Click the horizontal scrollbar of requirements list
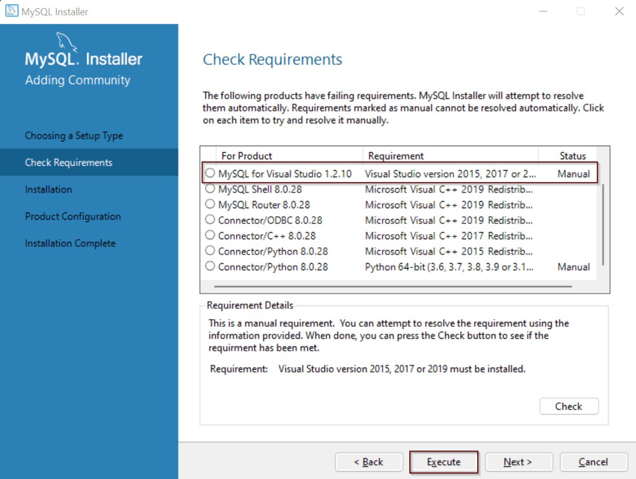This screenshot has width=636, height=479. point(392,286)
